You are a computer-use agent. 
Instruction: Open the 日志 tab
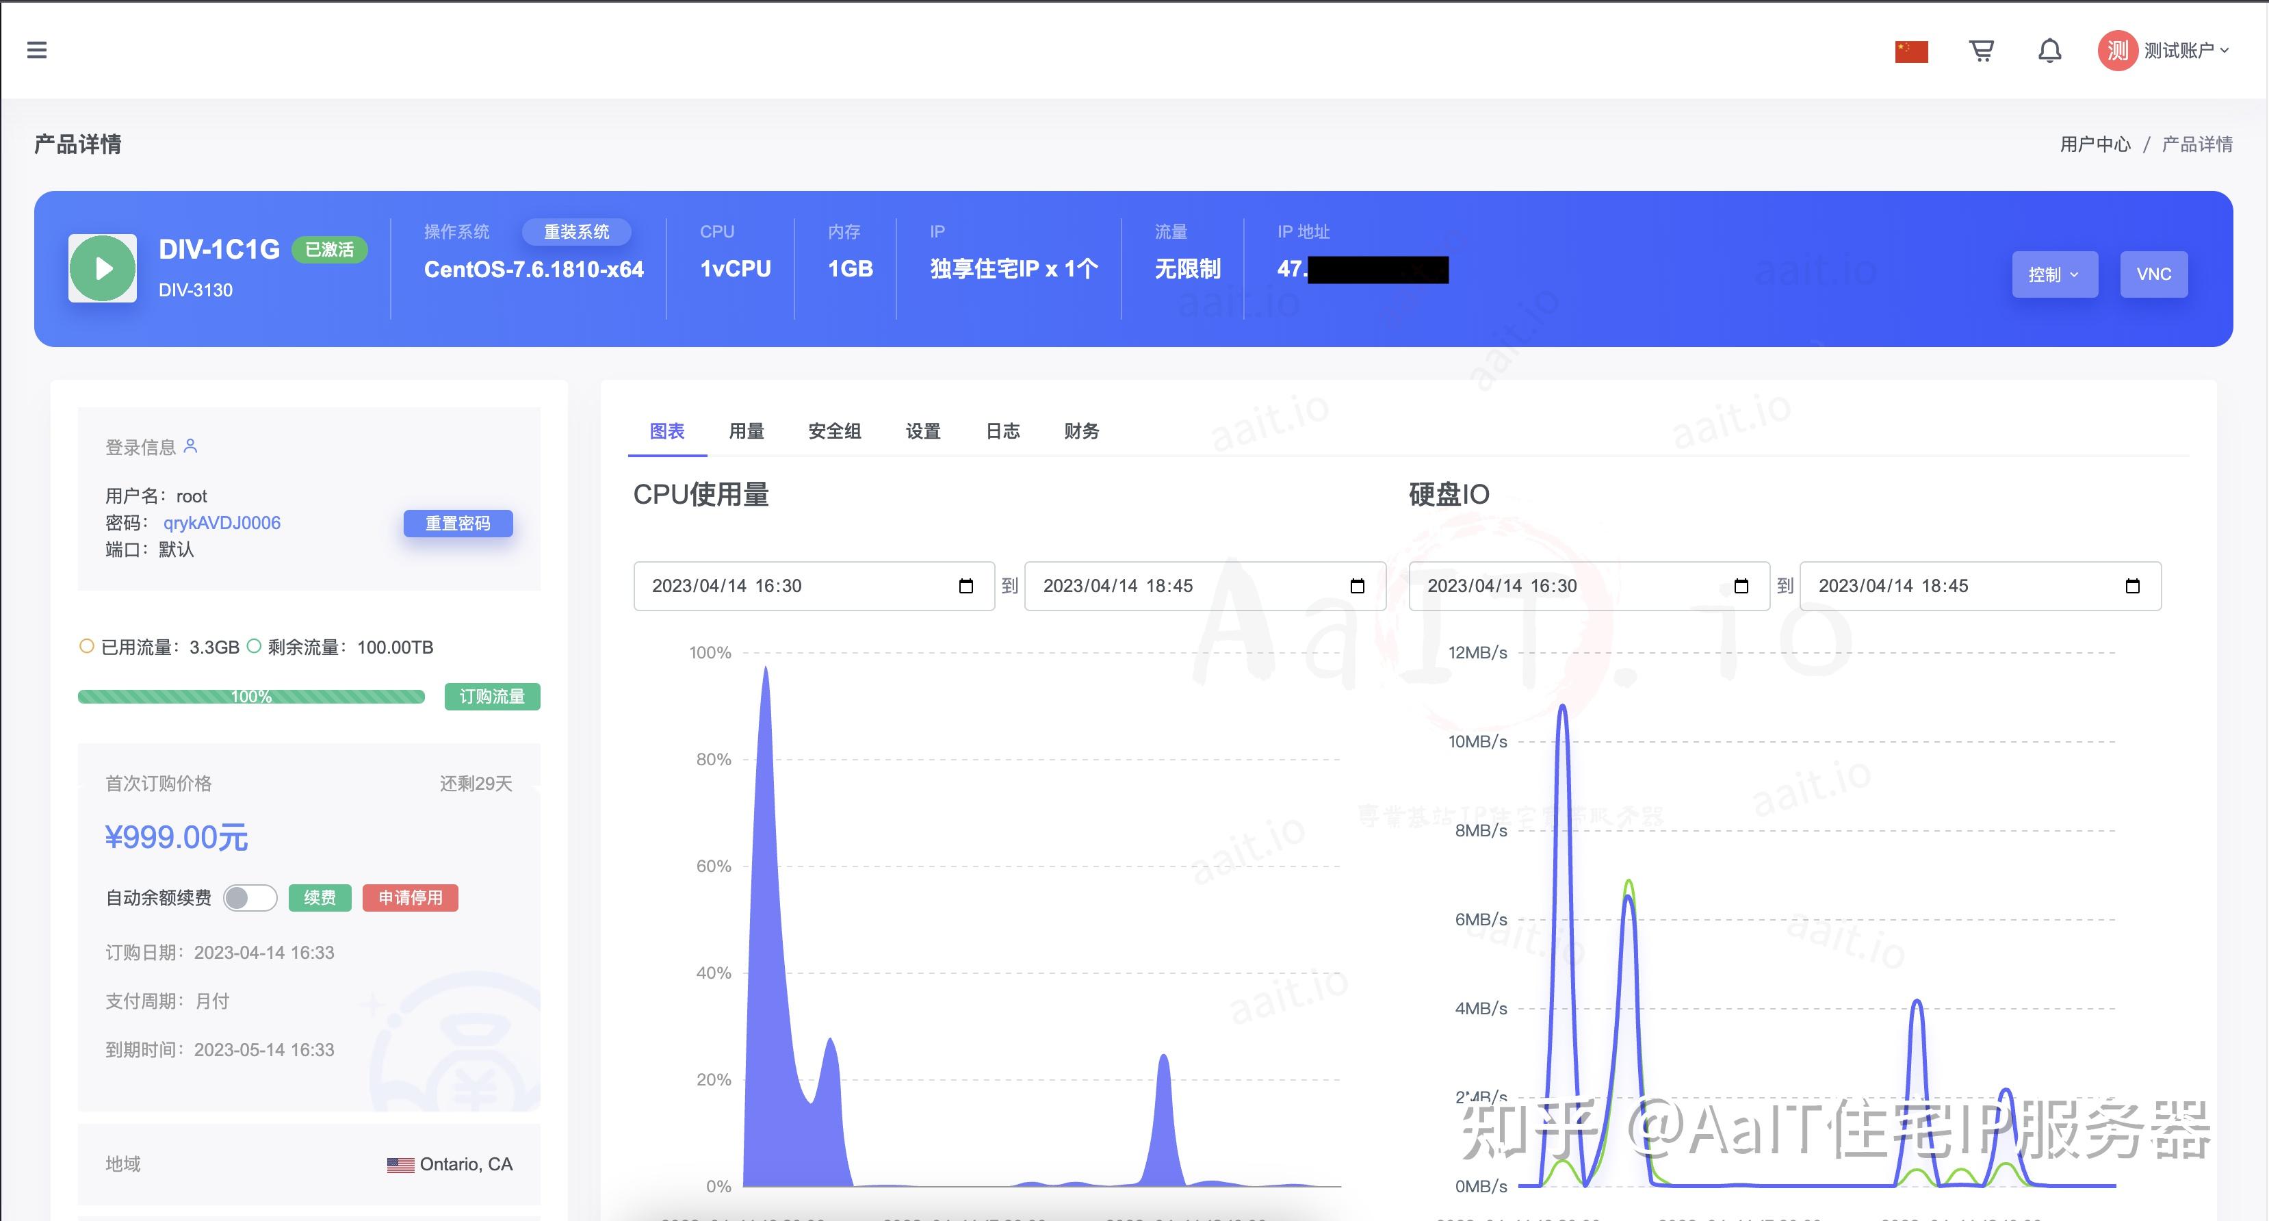(x=1002, y=430)
